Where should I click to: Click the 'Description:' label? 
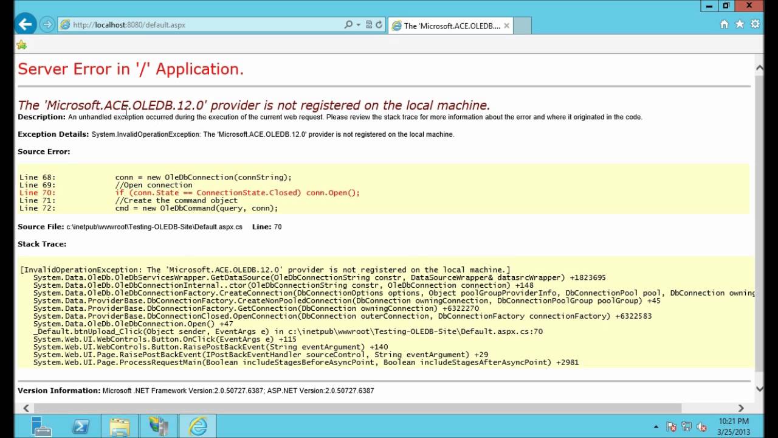41,117
